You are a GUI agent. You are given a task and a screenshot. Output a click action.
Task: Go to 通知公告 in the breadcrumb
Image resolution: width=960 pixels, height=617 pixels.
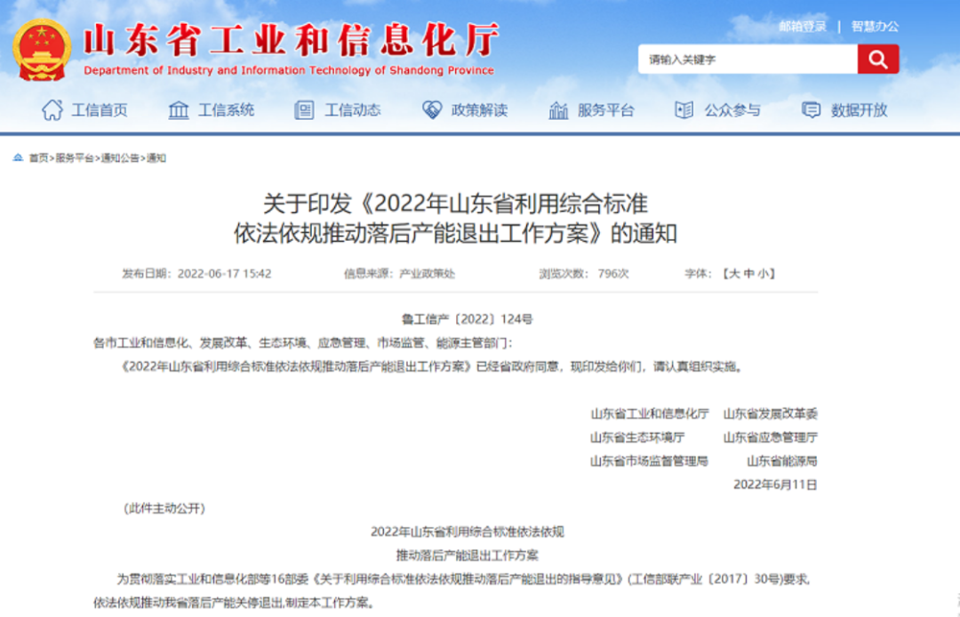(120, 158)
